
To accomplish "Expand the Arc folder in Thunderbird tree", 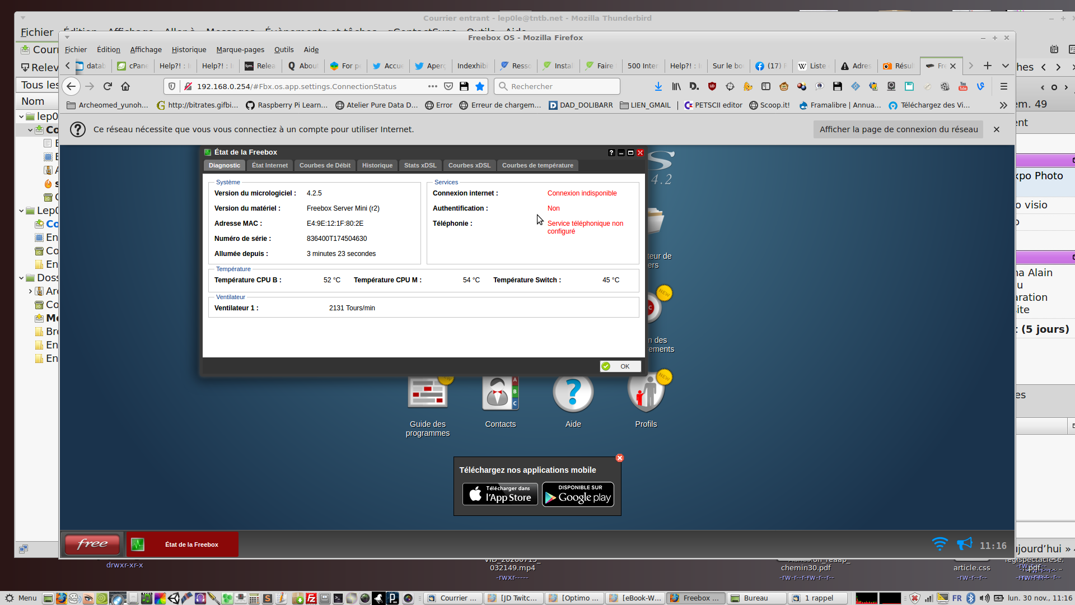I will click(x=30, y=291).
